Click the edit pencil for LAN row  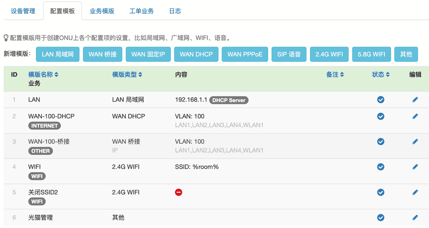point(415,100)
